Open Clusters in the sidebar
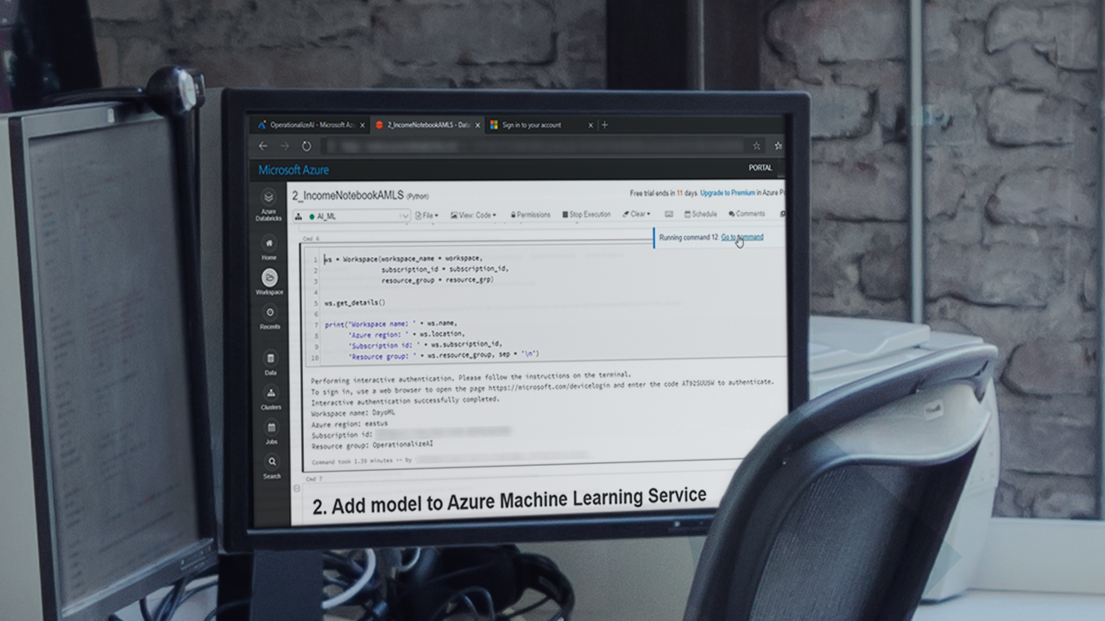Screen dimensions: 1105x621 point(270,393)
